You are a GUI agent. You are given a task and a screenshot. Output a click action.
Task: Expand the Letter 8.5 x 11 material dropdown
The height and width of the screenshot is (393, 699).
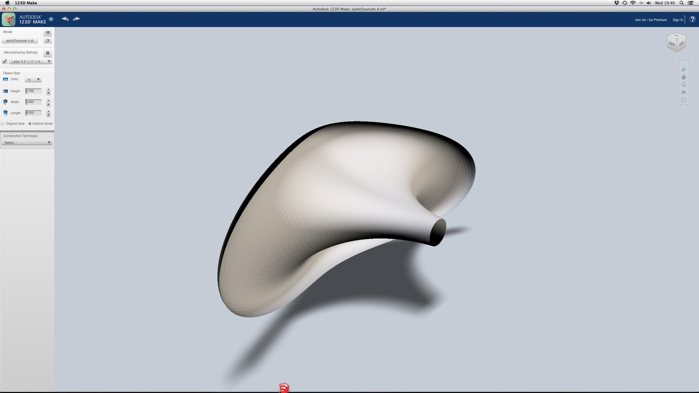(x=30, y=61)
